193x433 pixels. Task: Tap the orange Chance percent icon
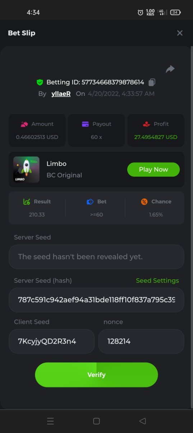coord(144,202)
